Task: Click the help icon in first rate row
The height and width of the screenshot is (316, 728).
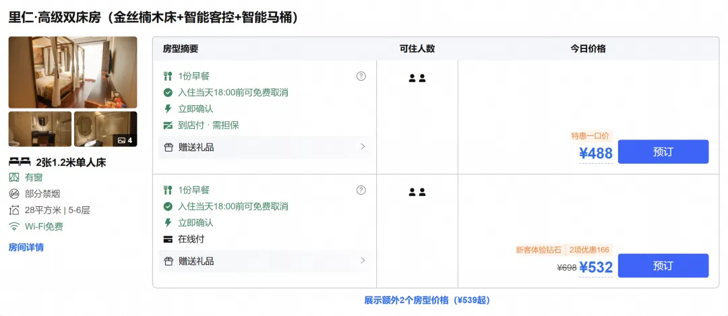Action: 361,76
